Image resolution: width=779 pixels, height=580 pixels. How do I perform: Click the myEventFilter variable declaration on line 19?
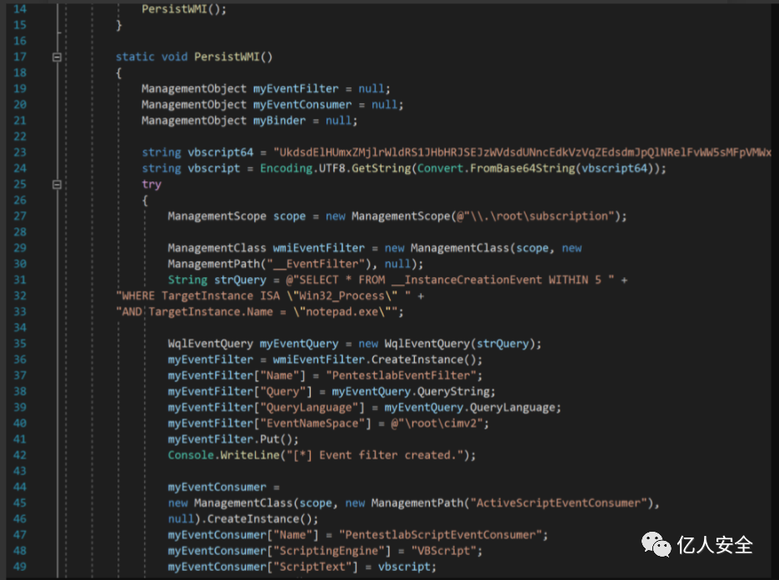click(x=296, y=89)
